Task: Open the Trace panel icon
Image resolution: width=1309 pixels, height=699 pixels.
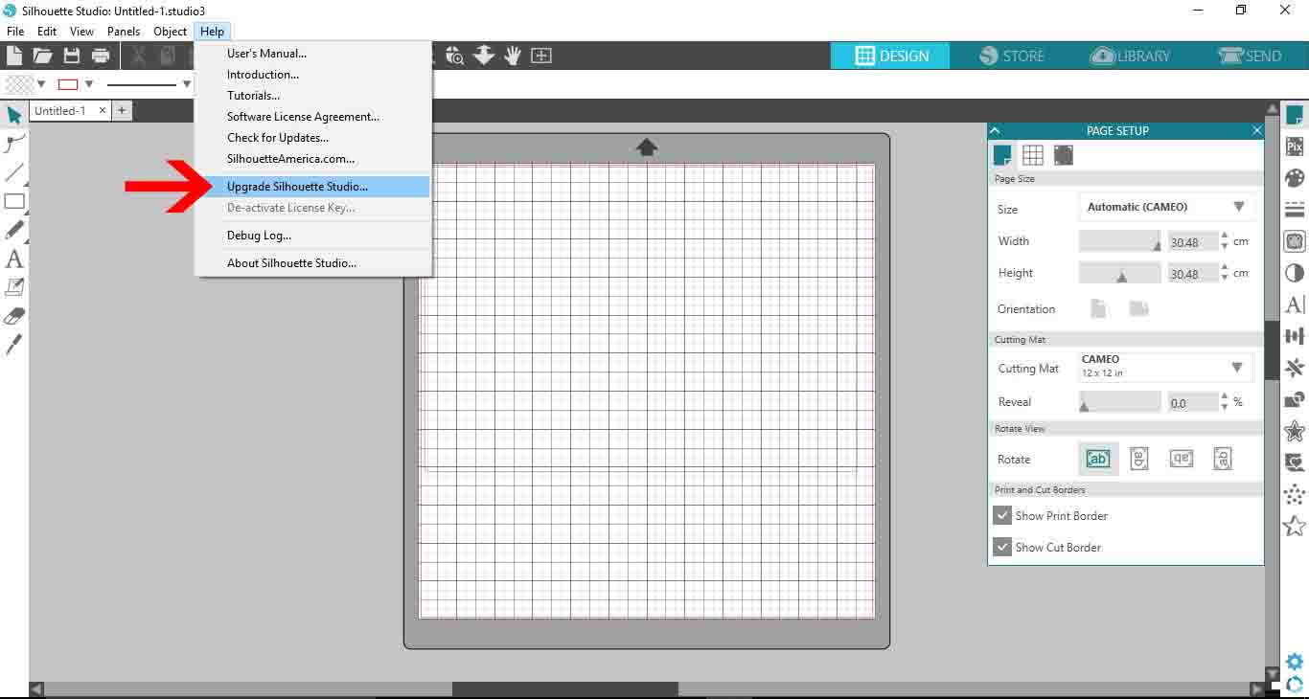Action: (x=1295, y=241)
